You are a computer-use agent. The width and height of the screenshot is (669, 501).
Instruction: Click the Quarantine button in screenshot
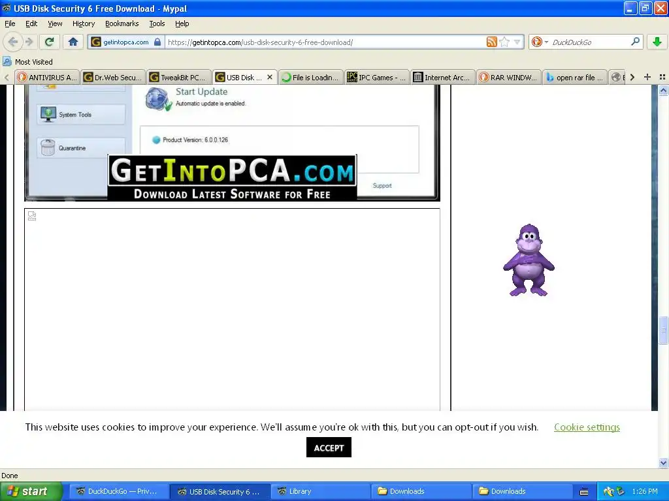(x=81, y=148)
